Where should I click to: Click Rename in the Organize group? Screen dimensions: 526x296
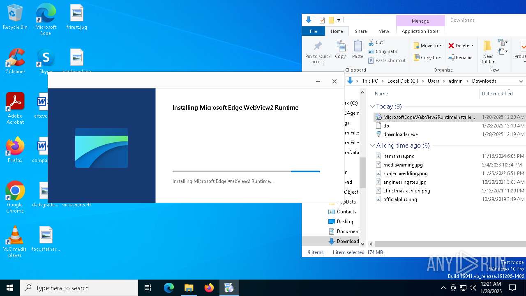460,58
